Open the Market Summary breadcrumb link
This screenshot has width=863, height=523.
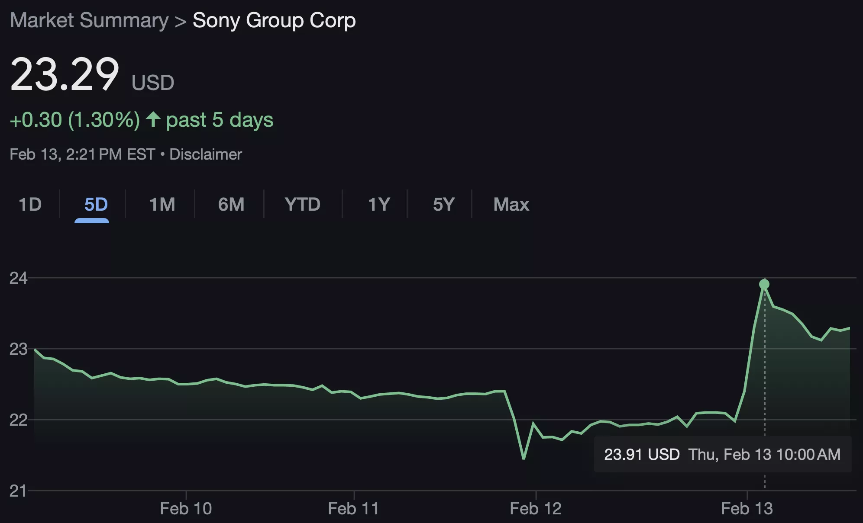click(x=89, y=20)
